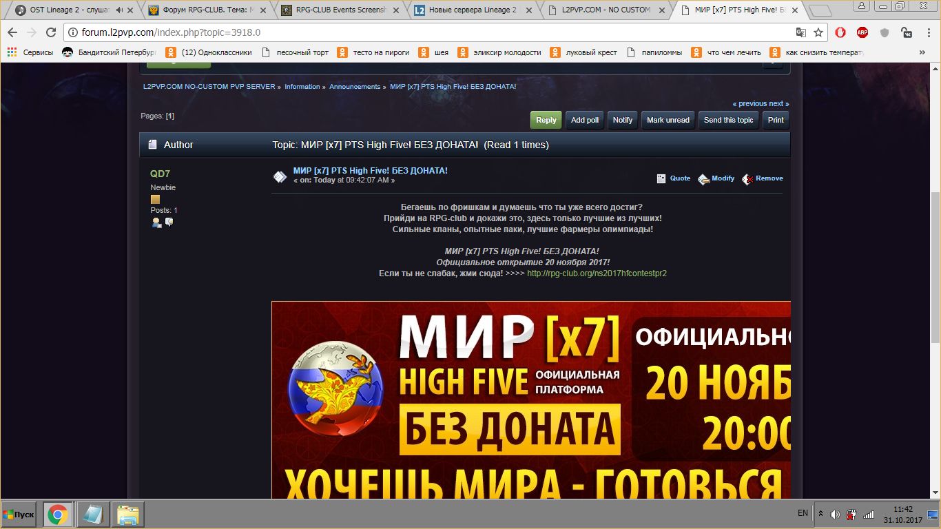Click the VK extension icon

tap(907, 32)
